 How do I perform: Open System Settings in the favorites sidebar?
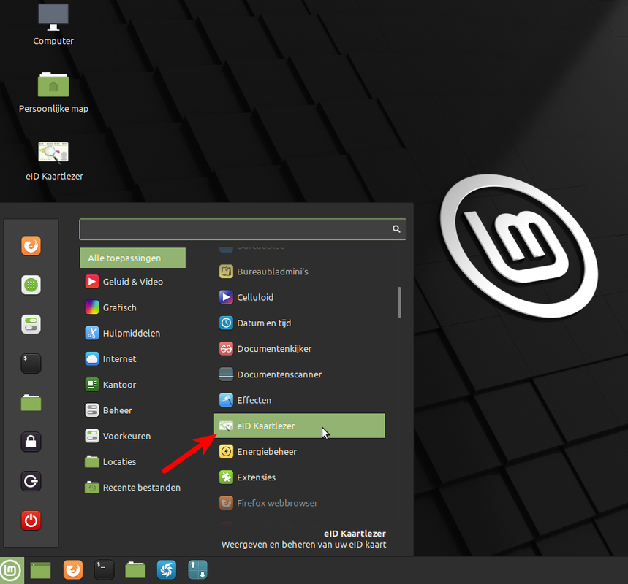click(x=31, y=324)
